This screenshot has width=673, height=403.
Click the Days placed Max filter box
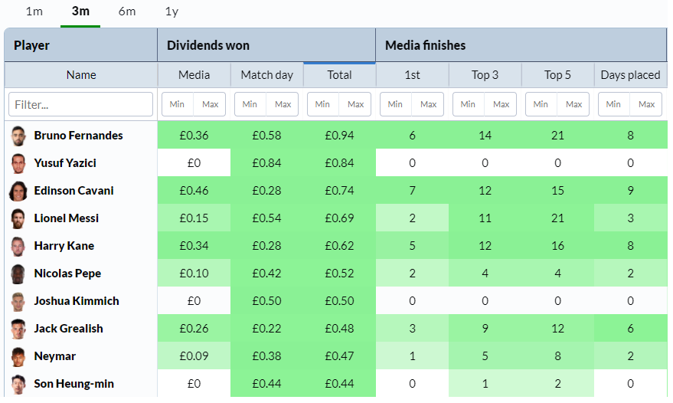click(646, 104)
